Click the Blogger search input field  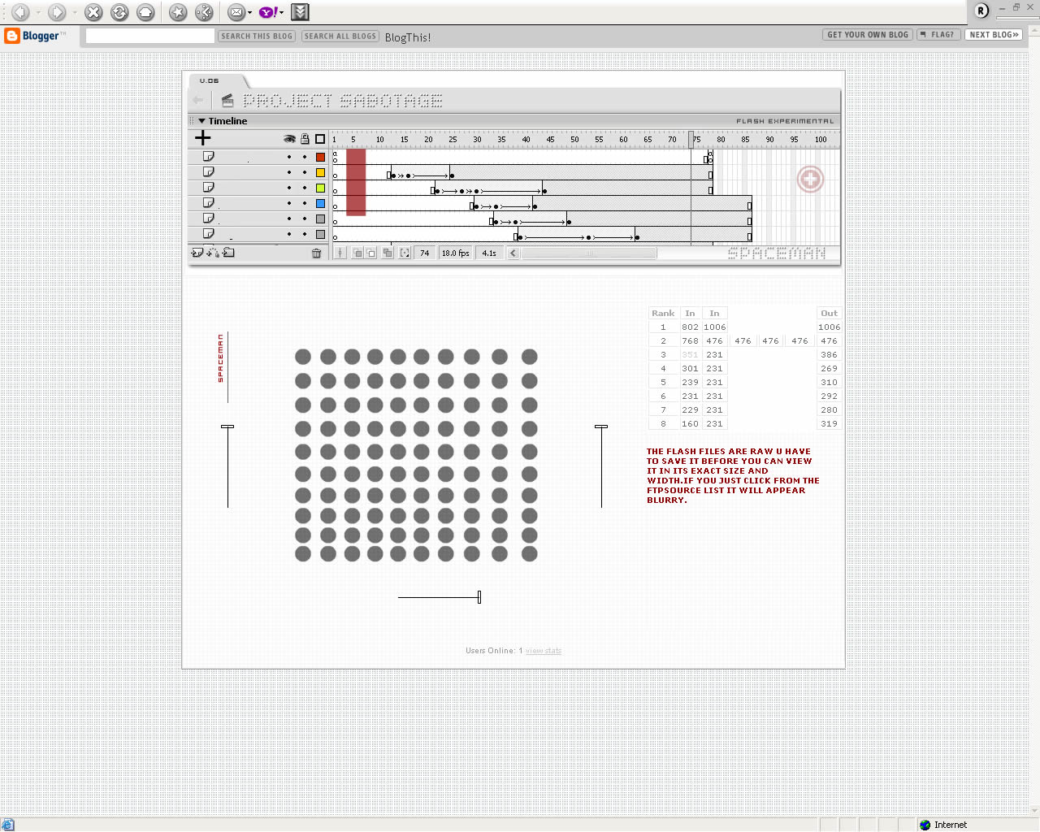pyautogui.click(x=150, y=36)
